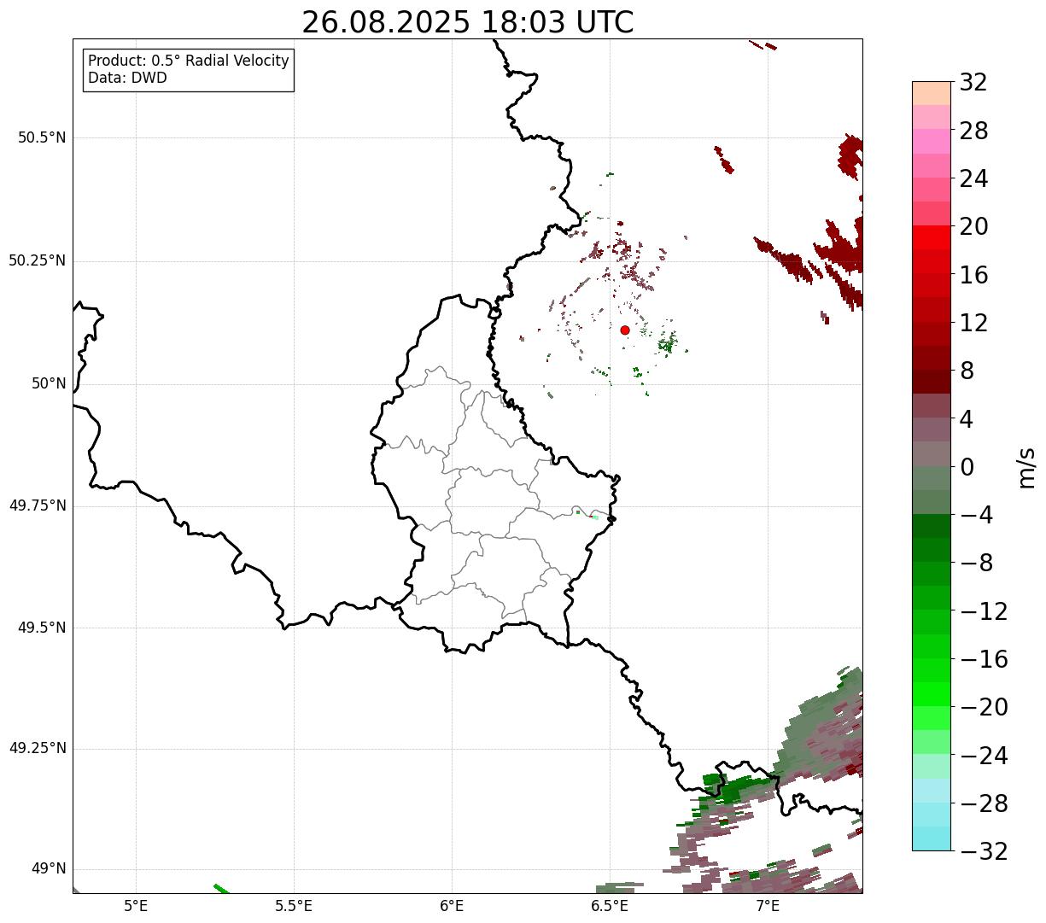The image size is (1046, 923).
Task: Click the colorbar value 16
Action: pos(973,275)
